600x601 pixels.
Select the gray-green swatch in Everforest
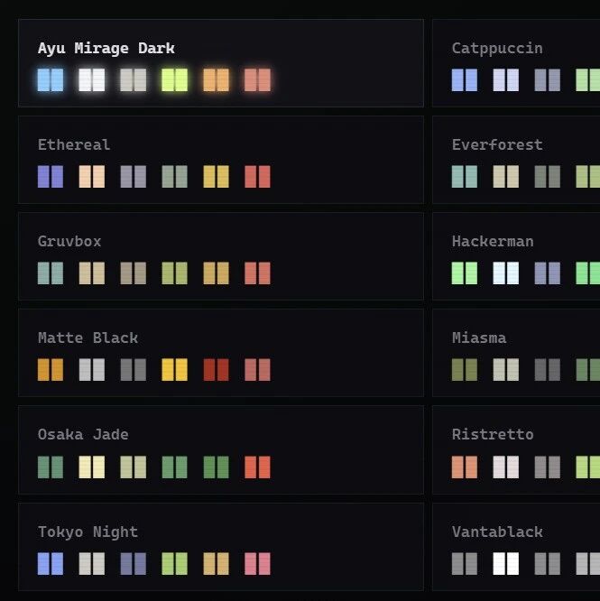click(x=548, y=177)
